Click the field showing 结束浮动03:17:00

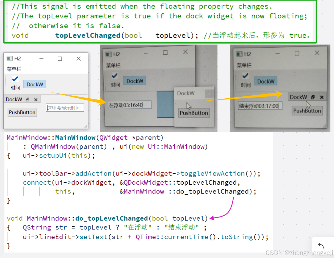tap(260, 106)
